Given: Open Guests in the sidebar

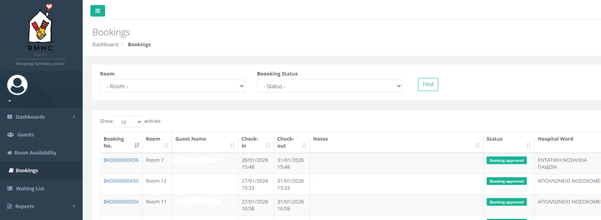Looking at the screenshot, I should pos(41,135).
